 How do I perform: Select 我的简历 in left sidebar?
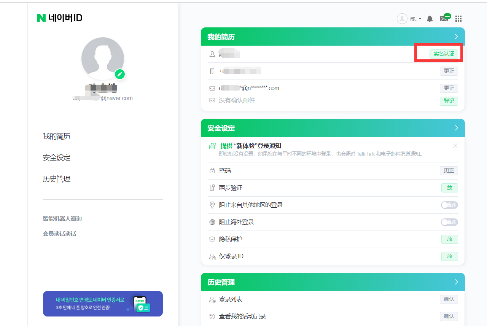pyautogui.click(x=56, y=136)
